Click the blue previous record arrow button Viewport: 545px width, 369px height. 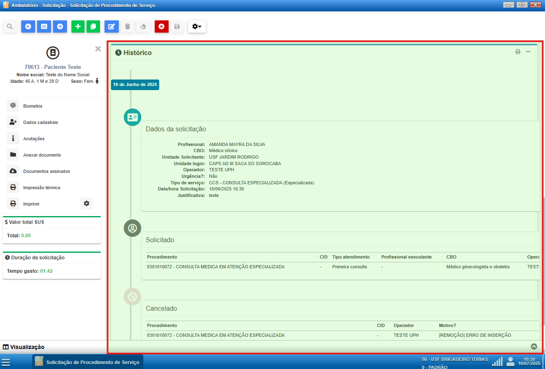28,27
